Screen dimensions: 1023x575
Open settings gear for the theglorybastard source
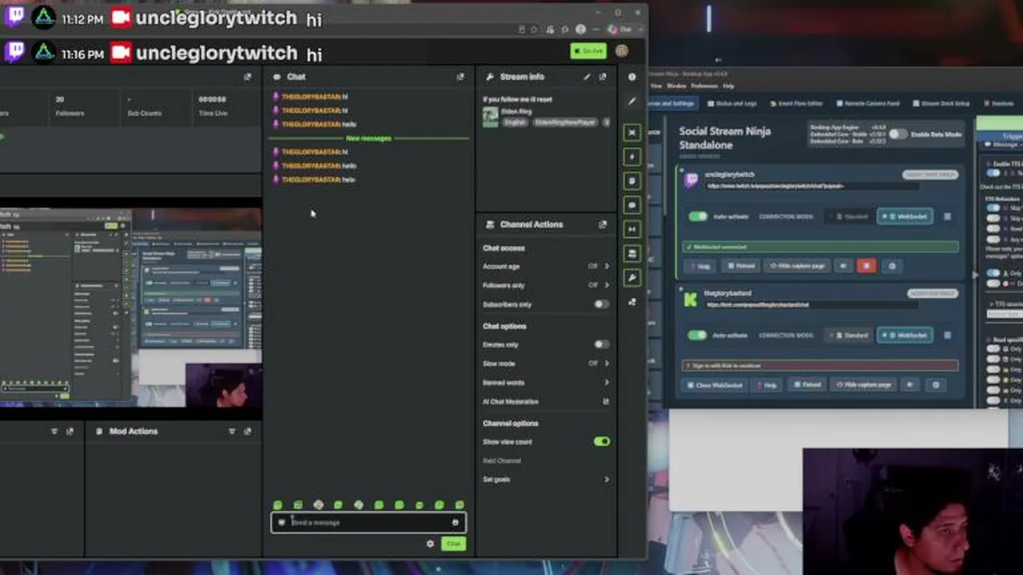tap(936, 385)
